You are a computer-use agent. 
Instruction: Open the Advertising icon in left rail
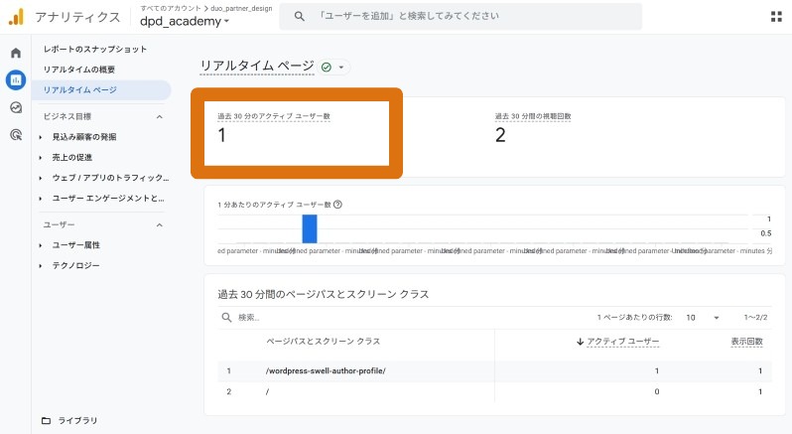click(16, 134)
